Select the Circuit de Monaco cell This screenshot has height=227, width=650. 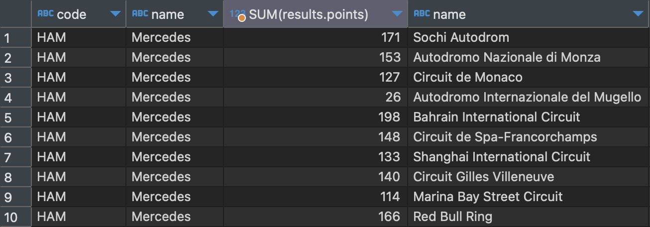[529, 77]
